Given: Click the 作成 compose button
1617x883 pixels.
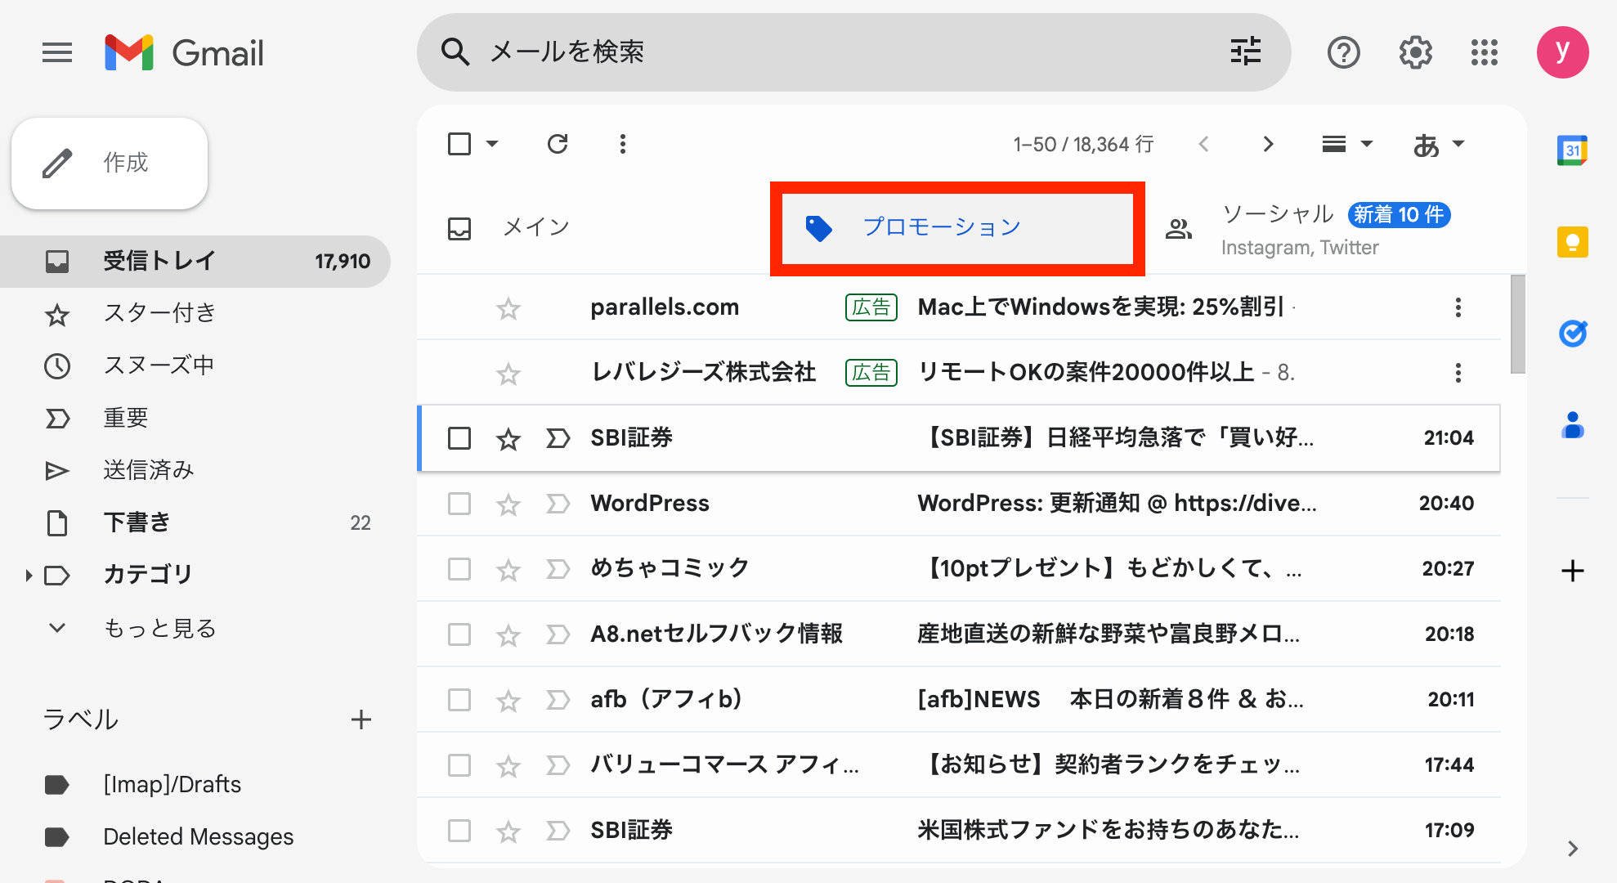Looking at the screenshot, I should click(110, 163).
